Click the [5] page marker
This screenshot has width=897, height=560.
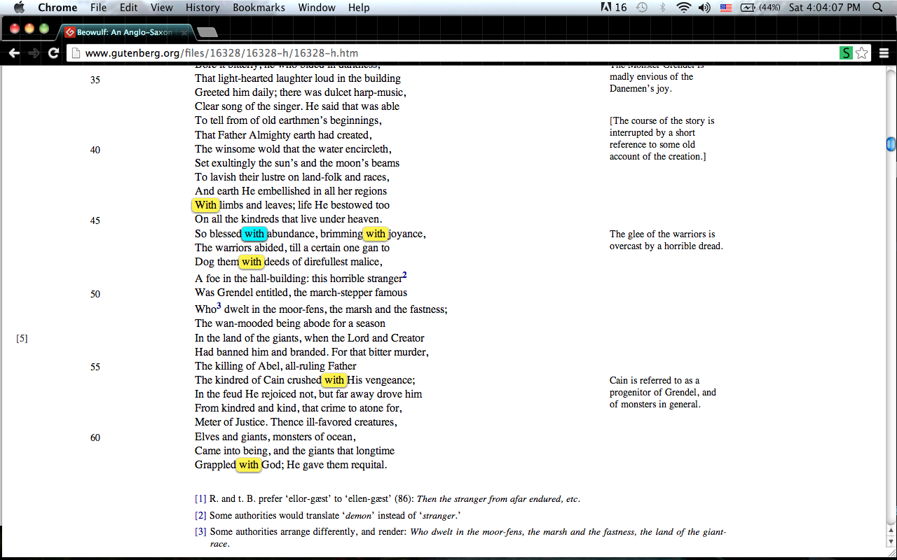(22, 339)
